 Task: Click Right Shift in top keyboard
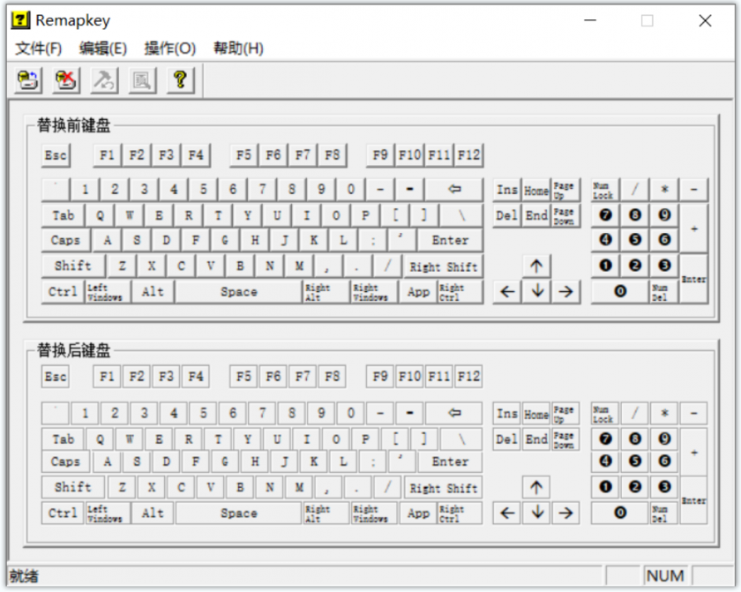443,266
